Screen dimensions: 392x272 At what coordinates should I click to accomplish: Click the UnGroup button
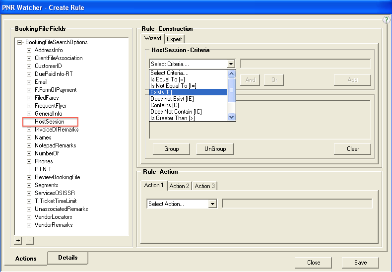point(215,149)
